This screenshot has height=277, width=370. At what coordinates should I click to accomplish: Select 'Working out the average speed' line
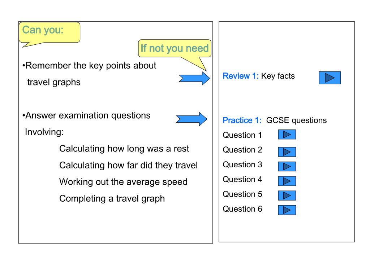click(x=124, y=182)
